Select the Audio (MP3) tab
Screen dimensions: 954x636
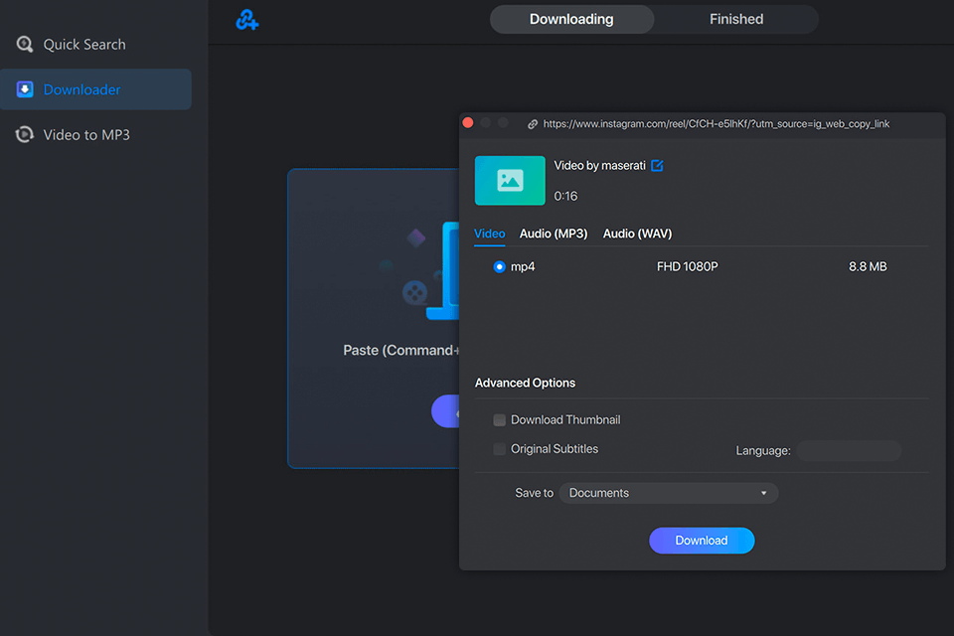point(554,234)
